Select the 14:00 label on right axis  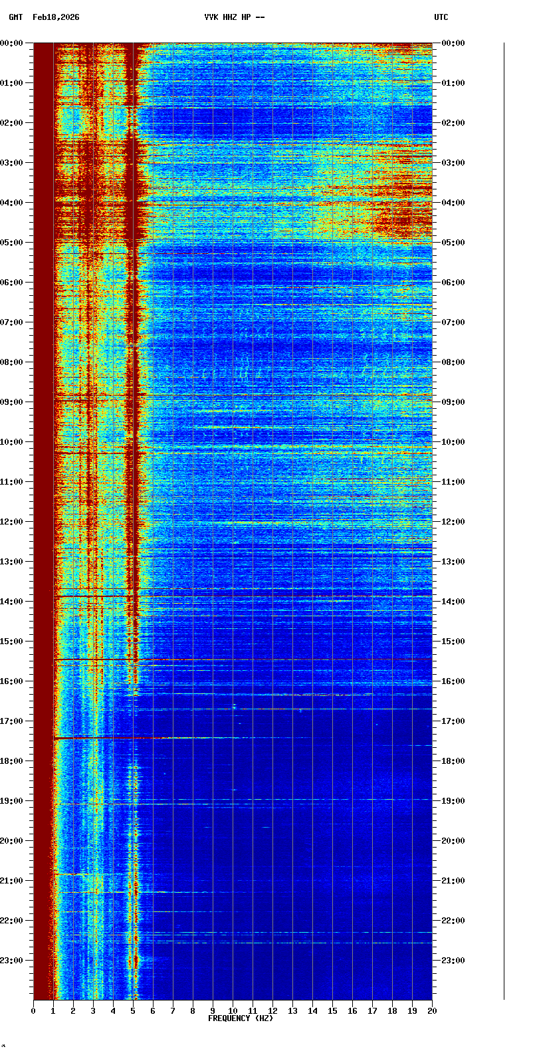pos(453,602)
